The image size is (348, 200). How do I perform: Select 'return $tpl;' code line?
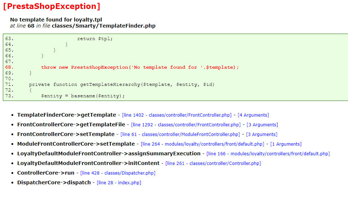[95, 39]
